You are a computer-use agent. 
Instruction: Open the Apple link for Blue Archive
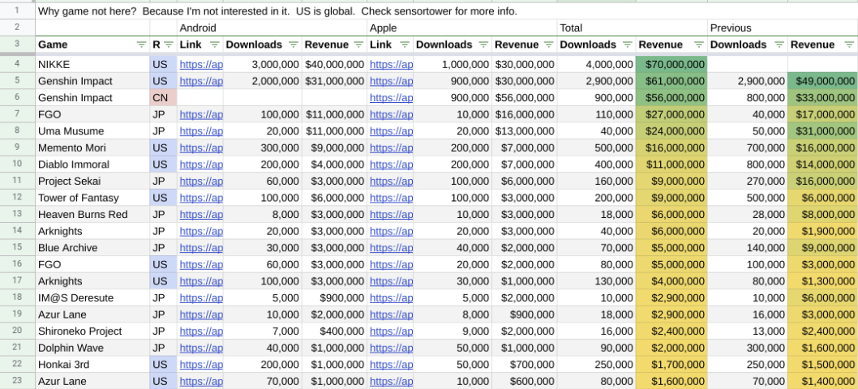[x=391, y=248]
